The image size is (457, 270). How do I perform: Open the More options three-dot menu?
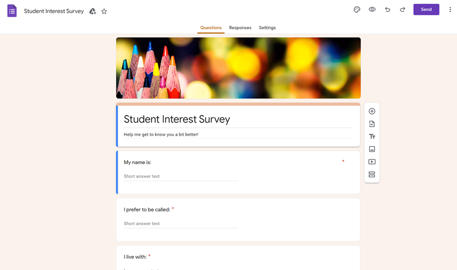(x=450, y=10)
